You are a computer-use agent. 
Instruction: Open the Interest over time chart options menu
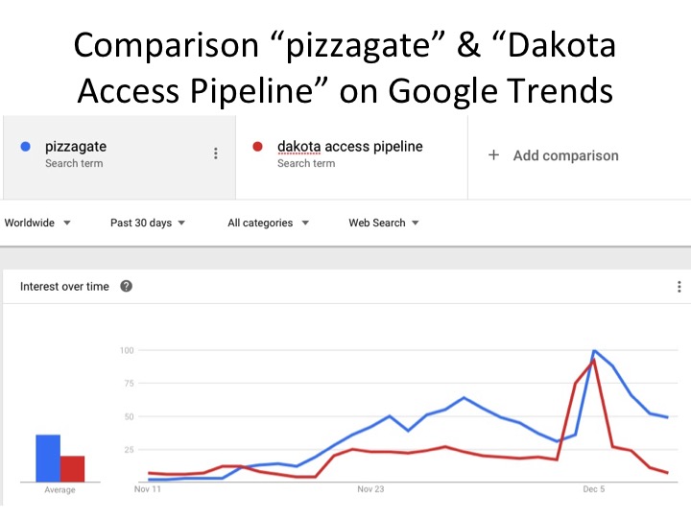(679, 287)
